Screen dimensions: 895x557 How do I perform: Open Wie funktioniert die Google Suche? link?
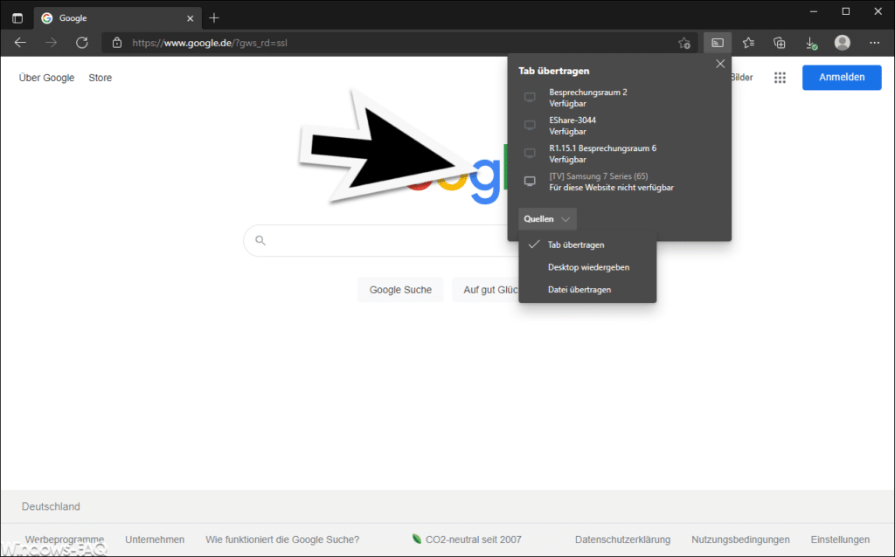(x=282, y=540)
